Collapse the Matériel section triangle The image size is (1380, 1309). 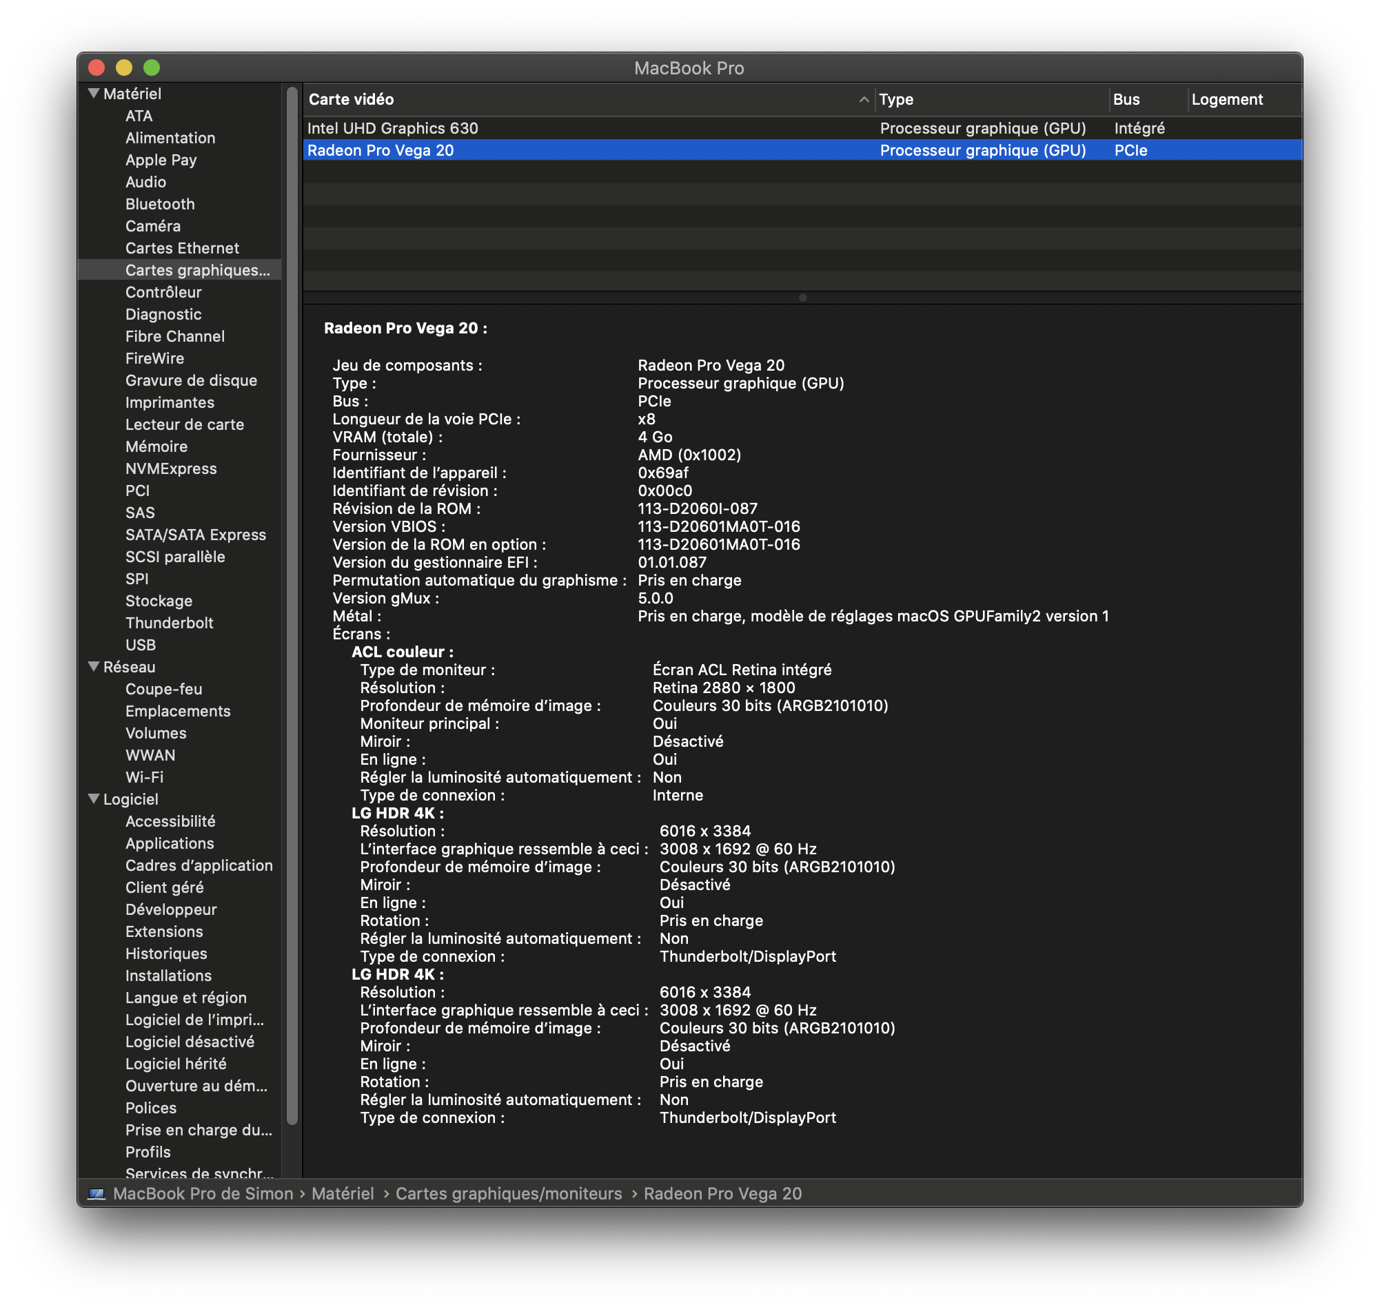click(x=94, y=93)
